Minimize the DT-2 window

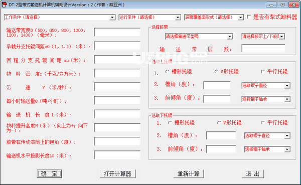(x=271, y=5)
